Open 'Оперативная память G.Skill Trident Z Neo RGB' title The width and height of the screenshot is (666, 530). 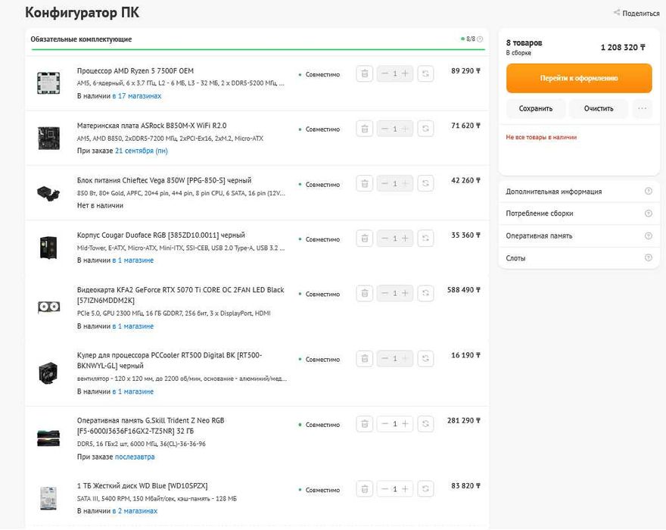click(x=151, y=426)
